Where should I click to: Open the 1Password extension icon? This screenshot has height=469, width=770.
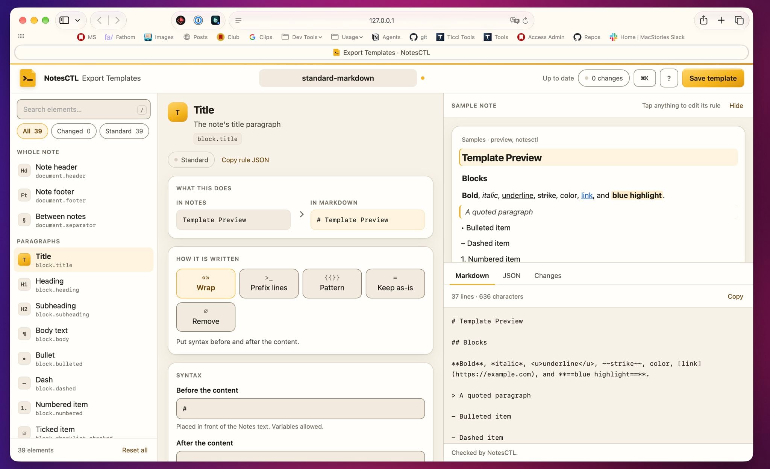click(x=198, y=20)
